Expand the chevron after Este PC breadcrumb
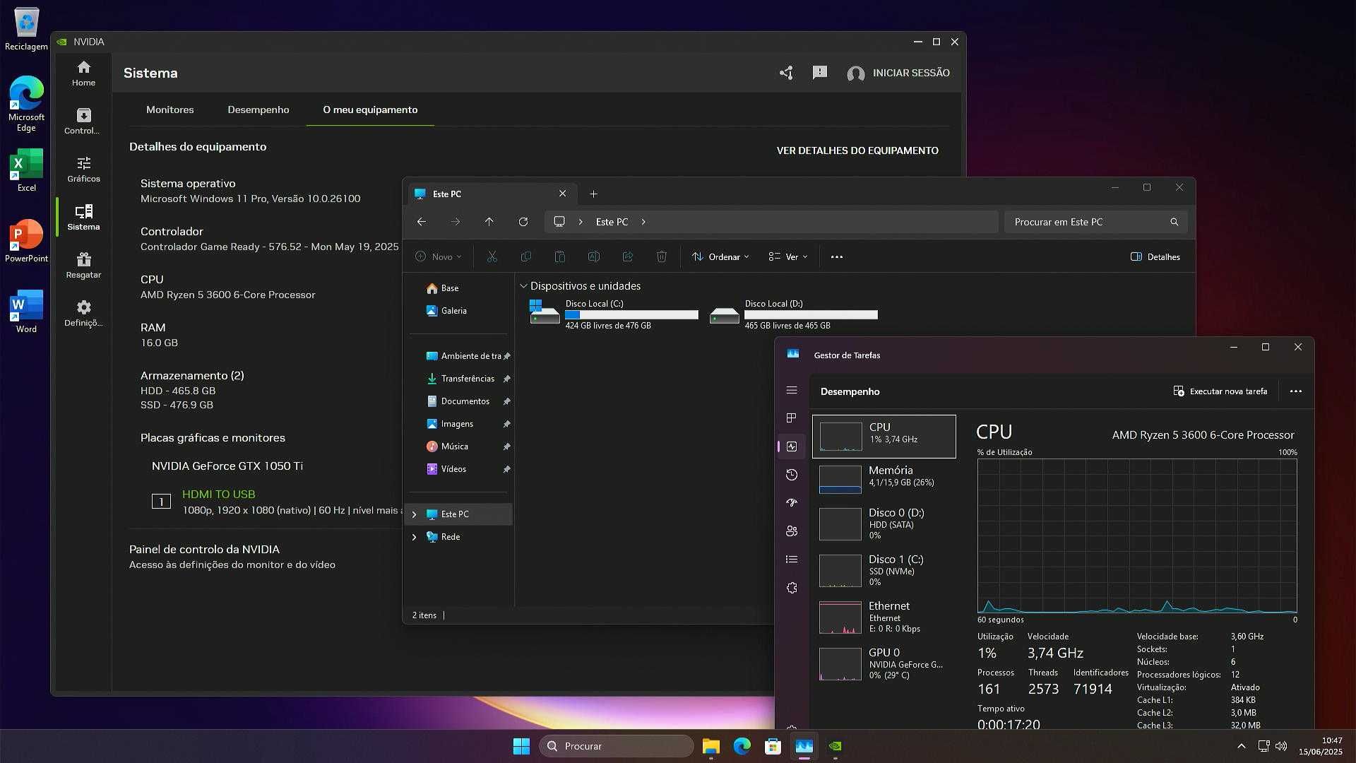Image resolution: width=1356 pixels, height=763 pixels. [x=643, y=222]
